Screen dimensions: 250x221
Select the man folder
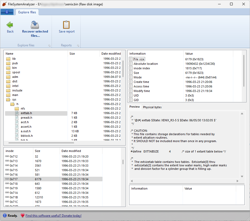click(x=15, y=95)
